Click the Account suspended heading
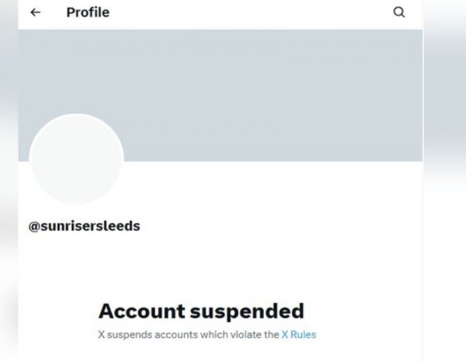The width and height of the screenshot is (466, 362). [x=200, y=312]
